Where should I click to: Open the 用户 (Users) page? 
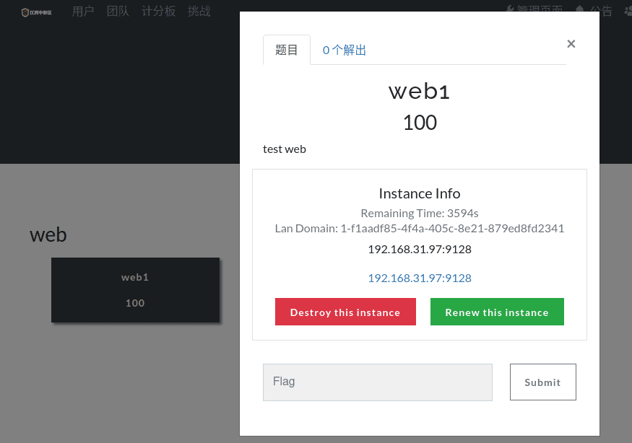83,12
